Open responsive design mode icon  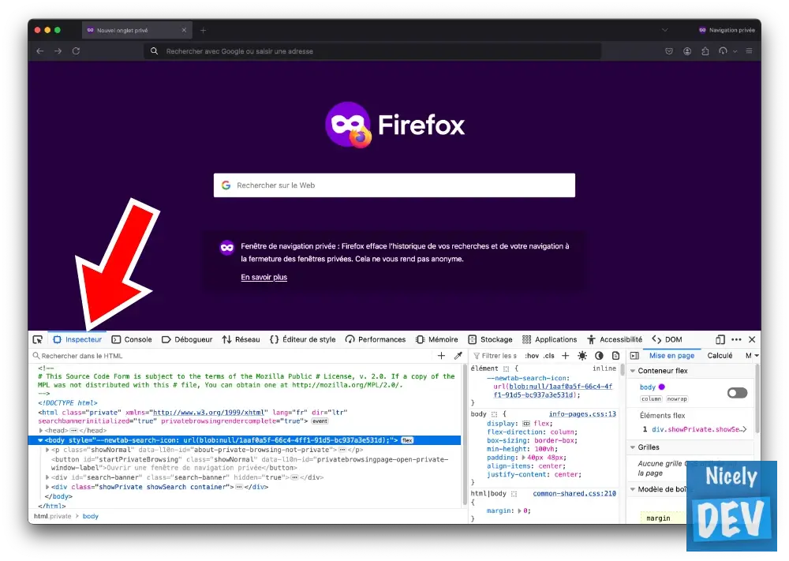click(x=720, y=339)
